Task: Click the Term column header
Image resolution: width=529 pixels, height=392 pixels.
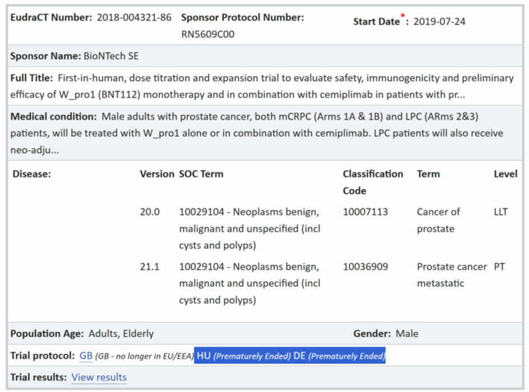Action: click(x=428, y=174)
